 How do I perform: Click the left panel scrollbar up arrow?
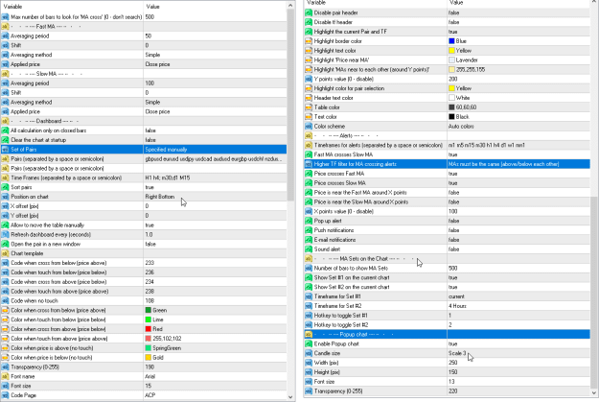pyautogui.click(x=290, y=6)
